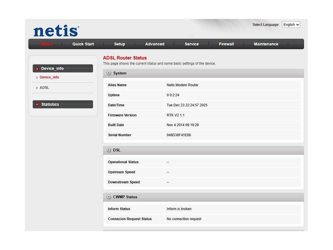Viewport: 333px width, 250px height.
Task: Open the Select Language dropdown
Action: (x=291, y=25)
